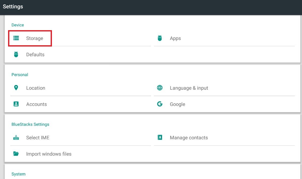This screenshot has height=179, width=302.
Task: Click the Android robot icon beside Defaults
Action: click(16, 54)
